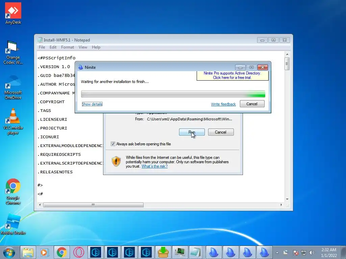Screen dimensions: 346x259
Task: Open the Action Center flag tray icon
Action: click(x=295, y=253)
